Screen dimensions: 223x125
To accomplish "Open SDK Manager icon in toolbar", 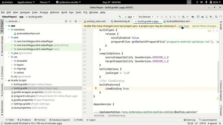I will tap(211, 17).
